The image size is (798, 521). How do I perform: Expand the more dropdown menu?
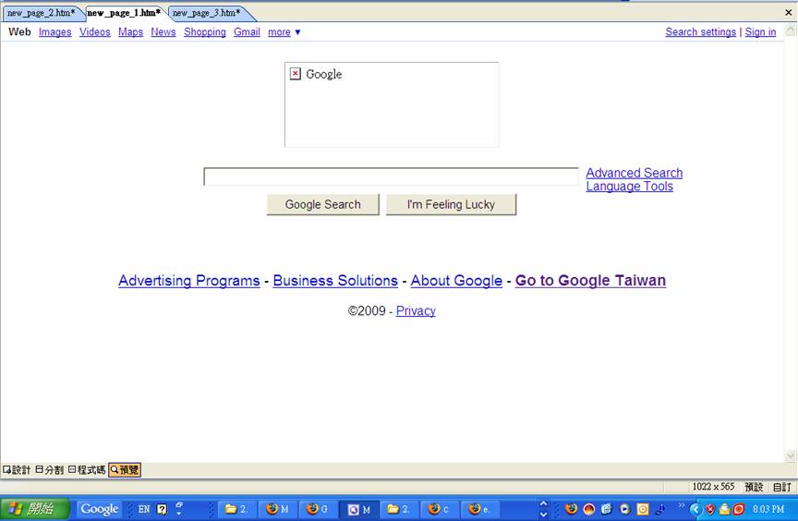(284, 32)
